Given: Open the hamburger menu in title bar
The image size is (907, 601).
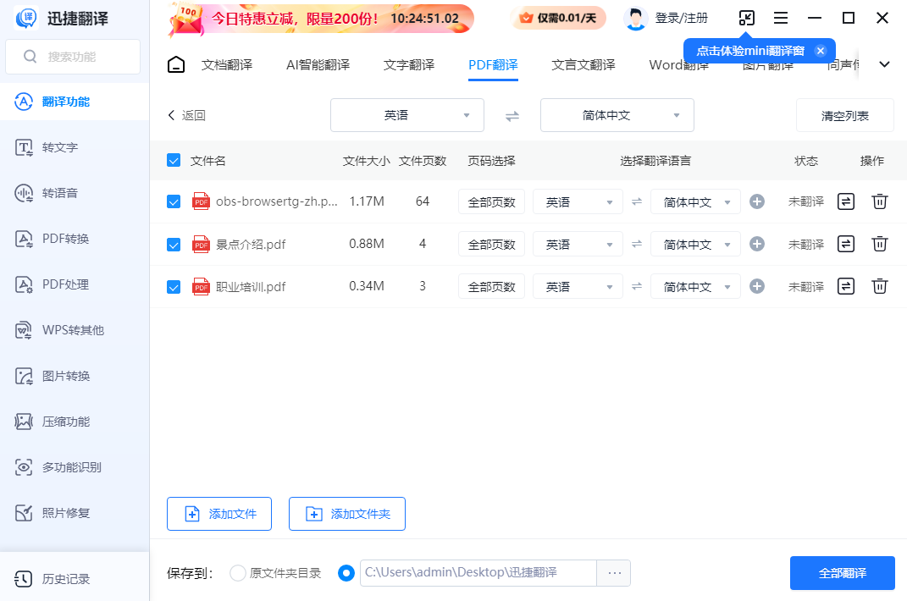Looking at the screenshot, I should coord(781,18).
